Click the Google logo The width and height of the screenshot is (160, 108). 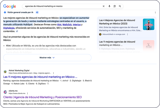click(10, 6)
